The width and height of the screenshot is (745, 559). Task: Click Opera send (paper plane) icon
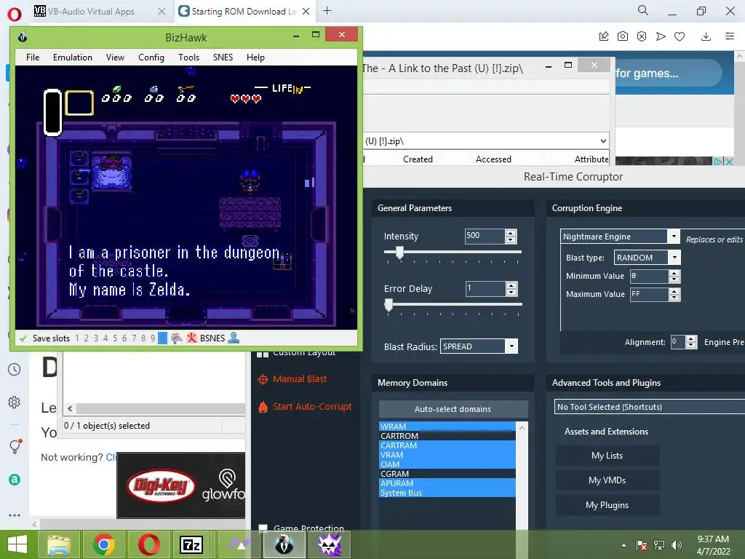(x=661, y=36)
